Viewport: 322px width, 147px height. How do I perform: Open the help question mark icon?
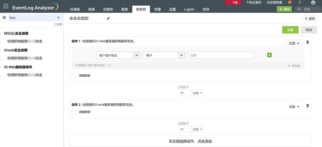coord(300,3)
